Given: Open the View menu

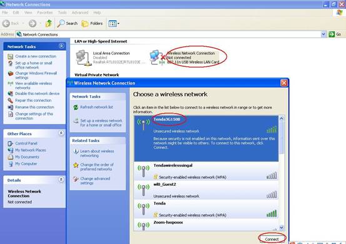Looking at the screenshot, I should pos(28,13).
